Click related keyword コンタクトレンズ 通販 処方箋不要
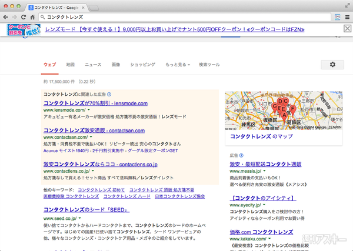The image size is (353, 251). point(162,190)
